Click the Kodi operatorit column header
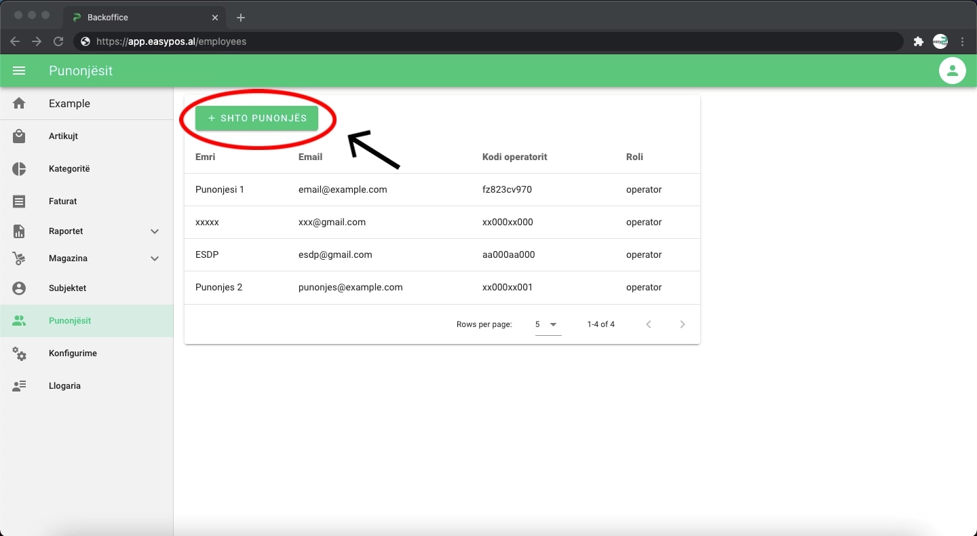Screen dimensions: 977x536 (x=515, y=157)
